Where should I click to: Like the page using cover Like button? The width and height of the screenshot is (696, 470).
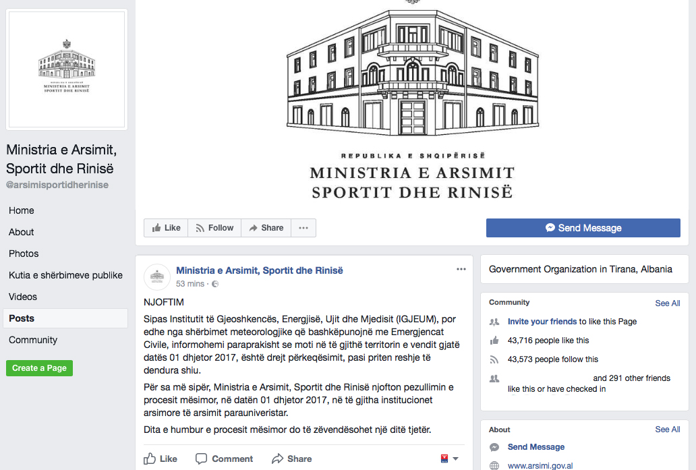pos(166,228)
